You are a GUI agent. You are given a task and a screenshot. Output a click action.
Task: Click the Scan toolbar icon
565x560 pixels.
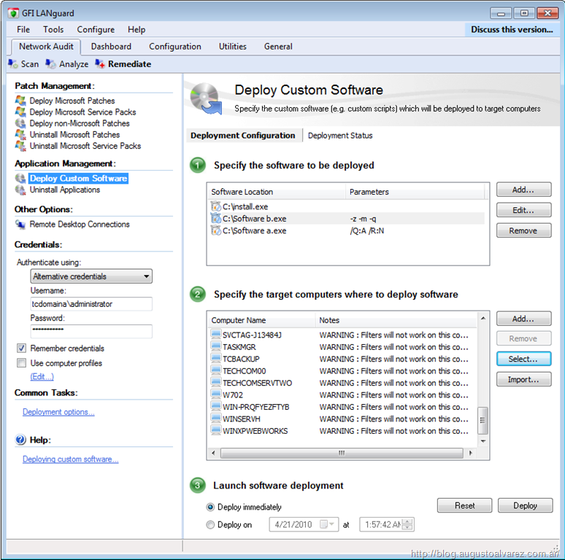13,64
